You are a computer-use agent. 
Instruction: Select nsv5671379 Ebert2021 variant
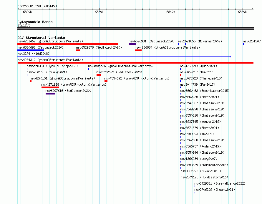click(x=200, y=128)
